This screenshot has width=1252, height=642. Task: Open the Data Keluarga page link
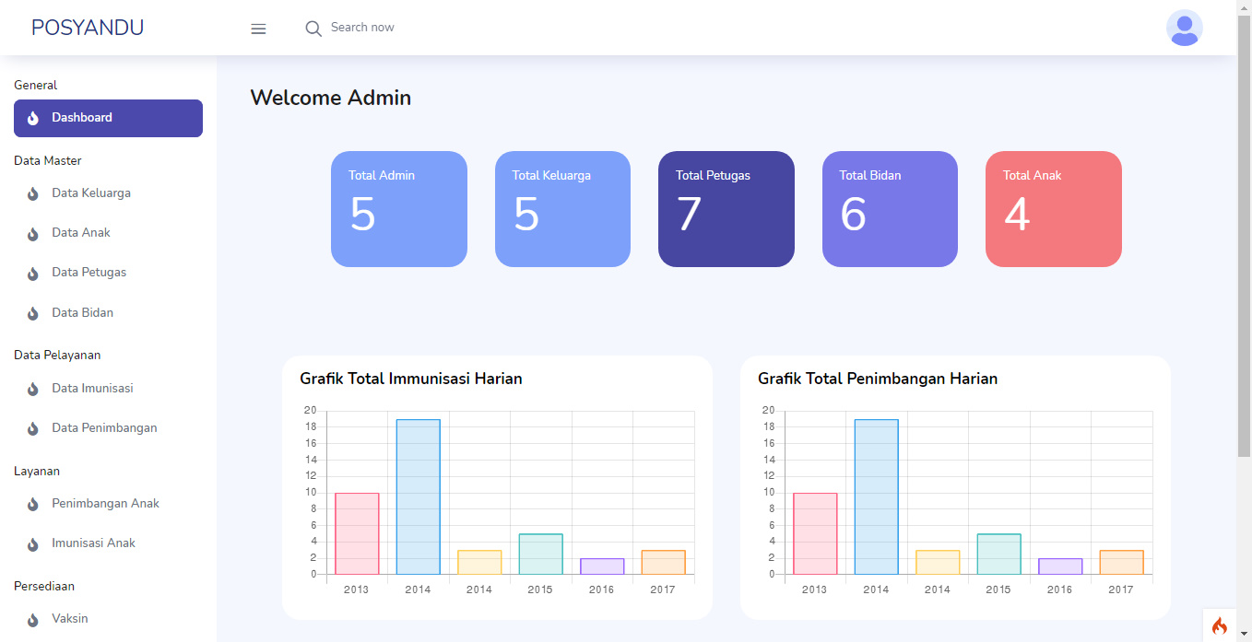pyautogui.click(x=92, y=193)
